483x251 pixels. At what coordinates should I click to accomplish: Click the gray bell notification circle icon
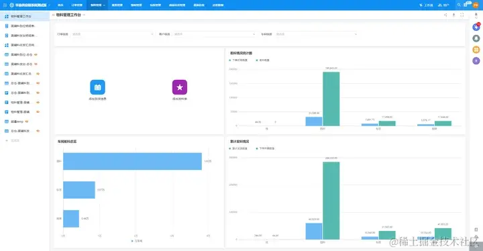click(476, 38)
